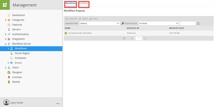Click the refresh icon beside search box

click(198, 23)
